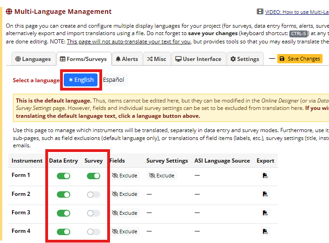Click the Form 4 instrument name
This screenshot has width=329, height=243.
pyautogui.click(x=21, y=231)
